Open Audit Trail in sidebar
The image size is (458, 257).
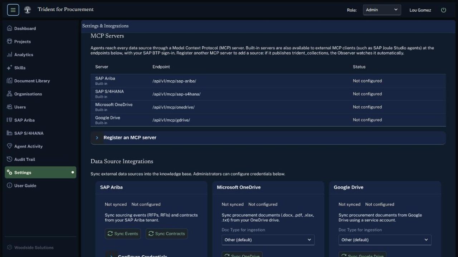[x=40, y=159]
